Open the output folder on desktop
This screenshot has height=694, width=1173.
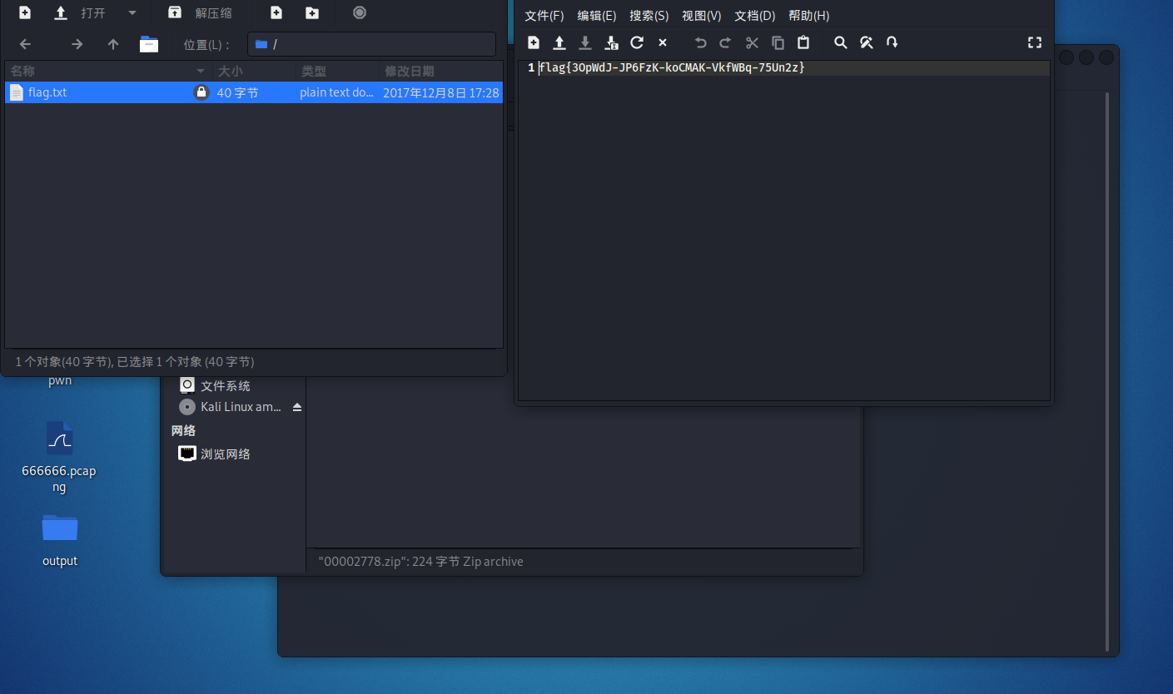click(60, 539)
